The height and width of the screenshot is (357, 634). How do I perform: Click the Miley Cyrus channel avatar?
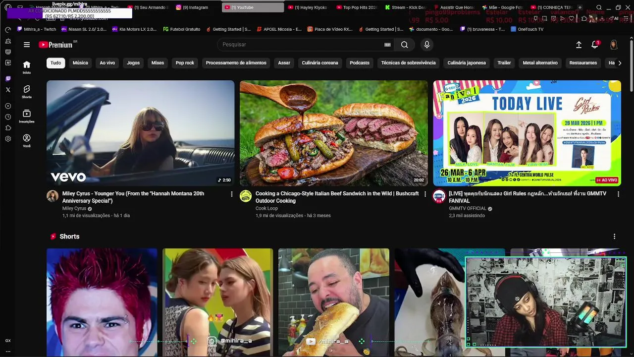pos(53,196)
